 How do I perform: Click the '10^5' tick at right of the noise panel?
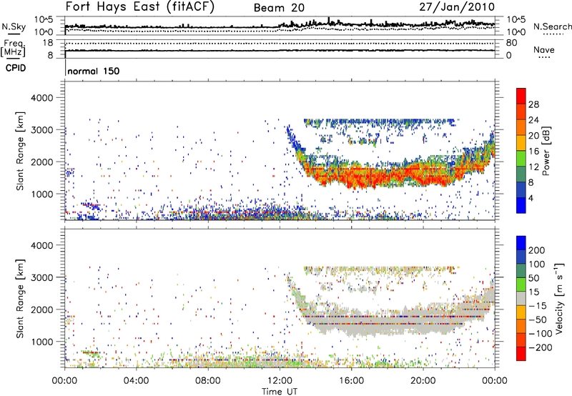(x=516, y=19)
